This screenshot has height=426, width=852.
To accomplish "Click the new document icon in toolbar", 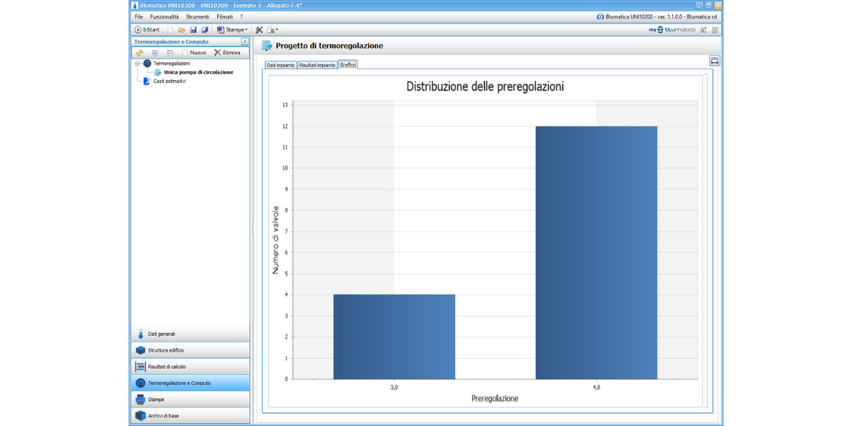I will coord(170,30).
